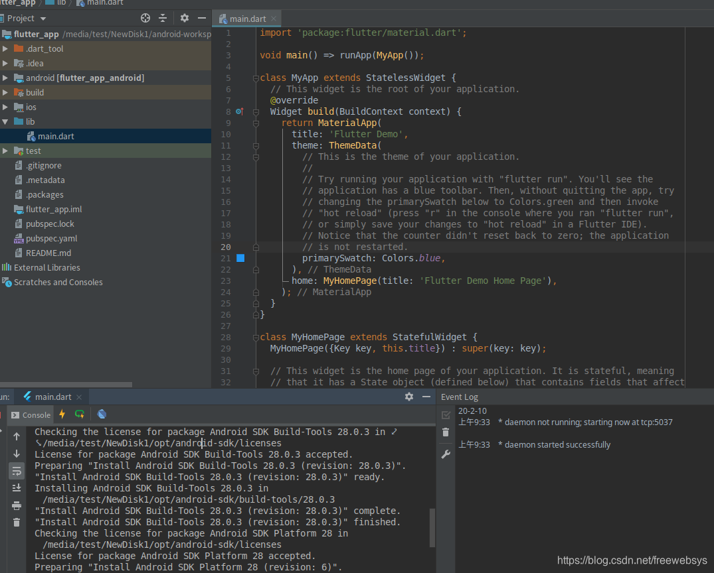Image resolution: width=714 pixels, height=573 pixels.
Task: Open Project panel settings gear
Action: click(185, 18)
